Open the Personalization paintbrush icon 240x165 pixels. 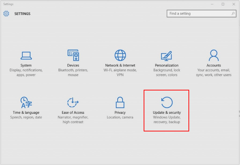click(167, 56)
